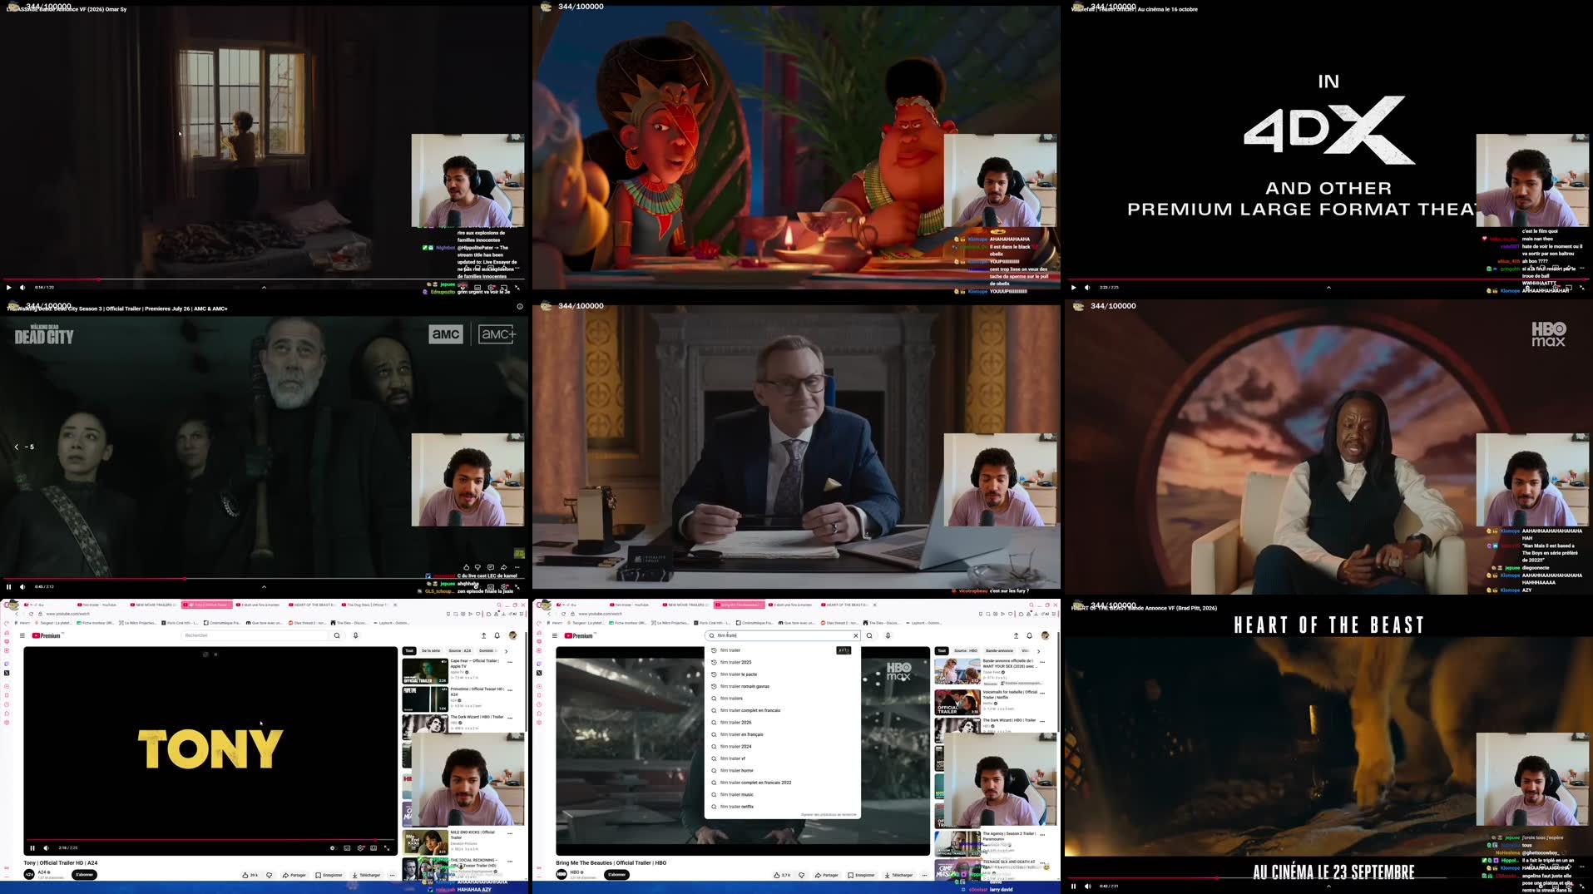This screenshot has width=1593, height=894.
Task: Play the Omar Sy trailer video
Action: coord(9,287)
